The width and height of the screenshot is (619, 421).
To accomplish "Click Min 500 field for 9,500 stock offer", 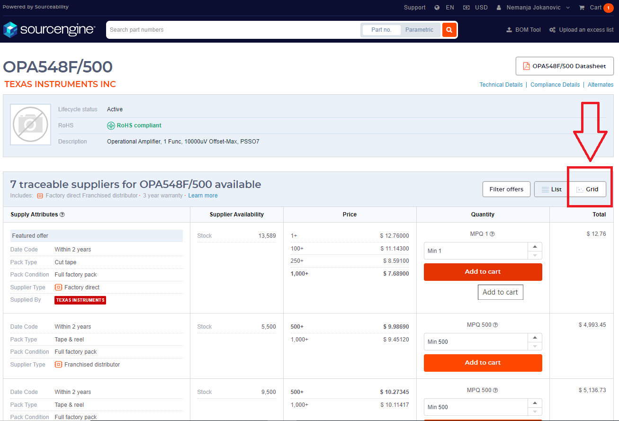I will coord(476,407).
